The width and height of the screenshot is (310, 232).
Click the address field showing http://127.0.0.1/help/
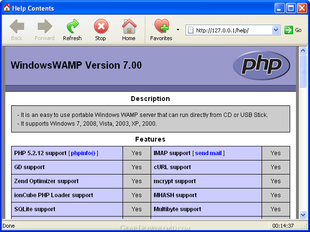pos(233,30)
